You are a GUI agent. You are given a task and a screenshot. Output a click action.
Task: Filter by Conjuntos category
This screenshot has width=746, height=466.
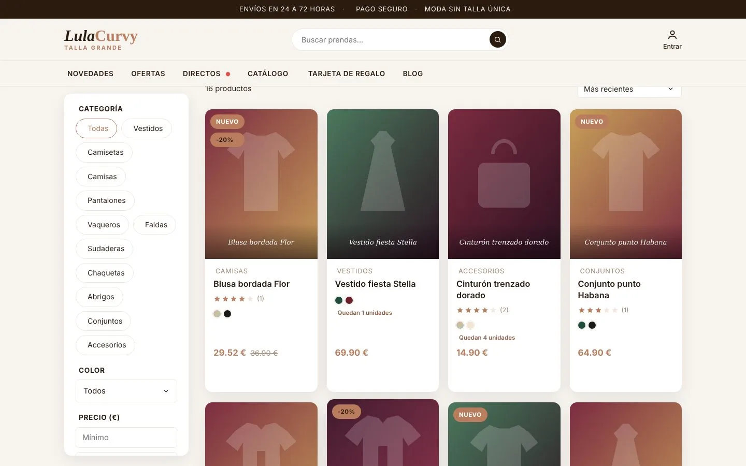[104, 321]
